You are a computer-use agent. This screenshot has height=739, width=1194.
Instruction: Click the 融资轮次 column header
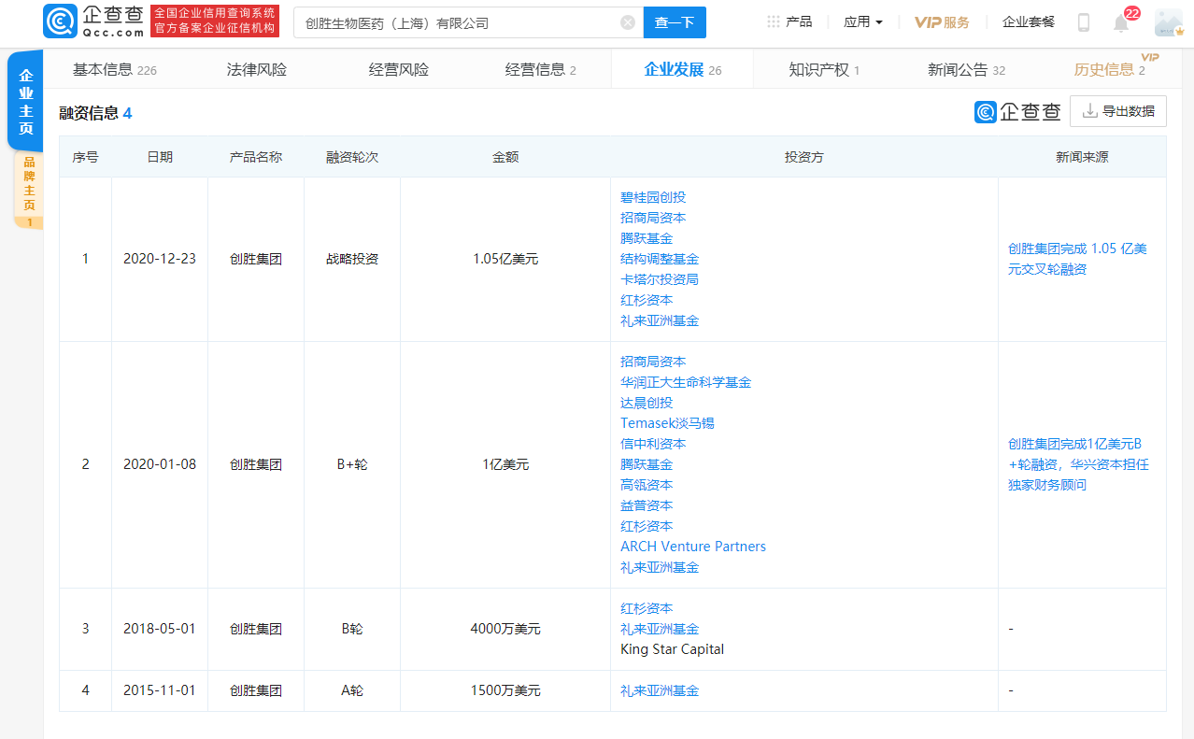point(352,157)
